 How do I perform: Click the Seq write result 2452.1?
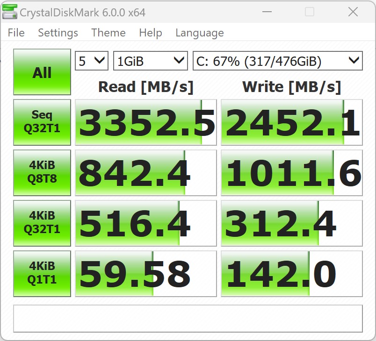point(292,122)
